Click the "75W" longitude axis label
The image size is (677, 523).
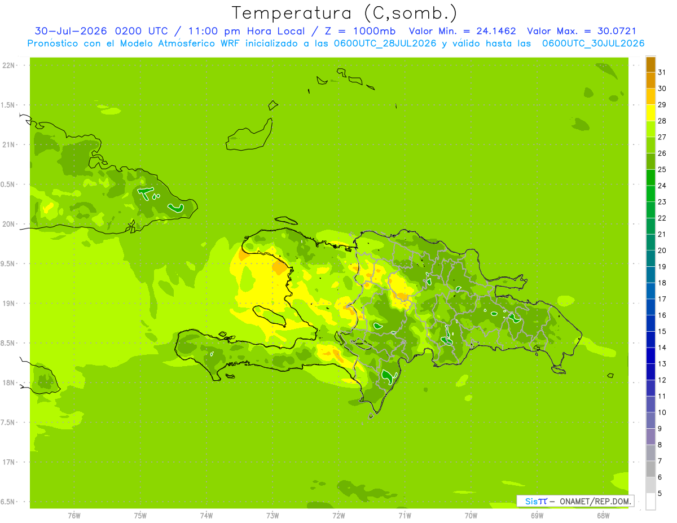(140, 516)
